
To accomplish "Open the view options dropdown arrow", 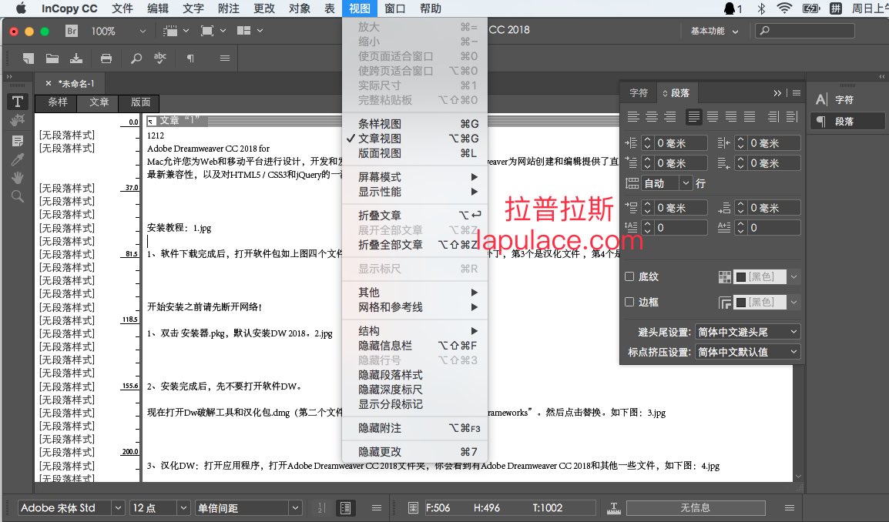I will click(186, 31).
